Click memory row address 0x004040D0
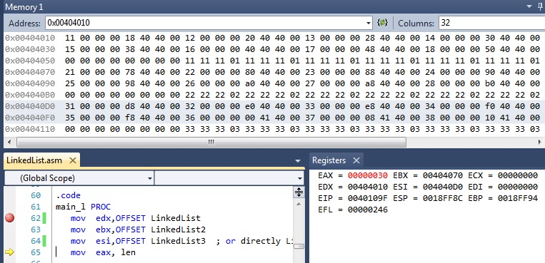This screenshot has width=545, height=263. 30,106
